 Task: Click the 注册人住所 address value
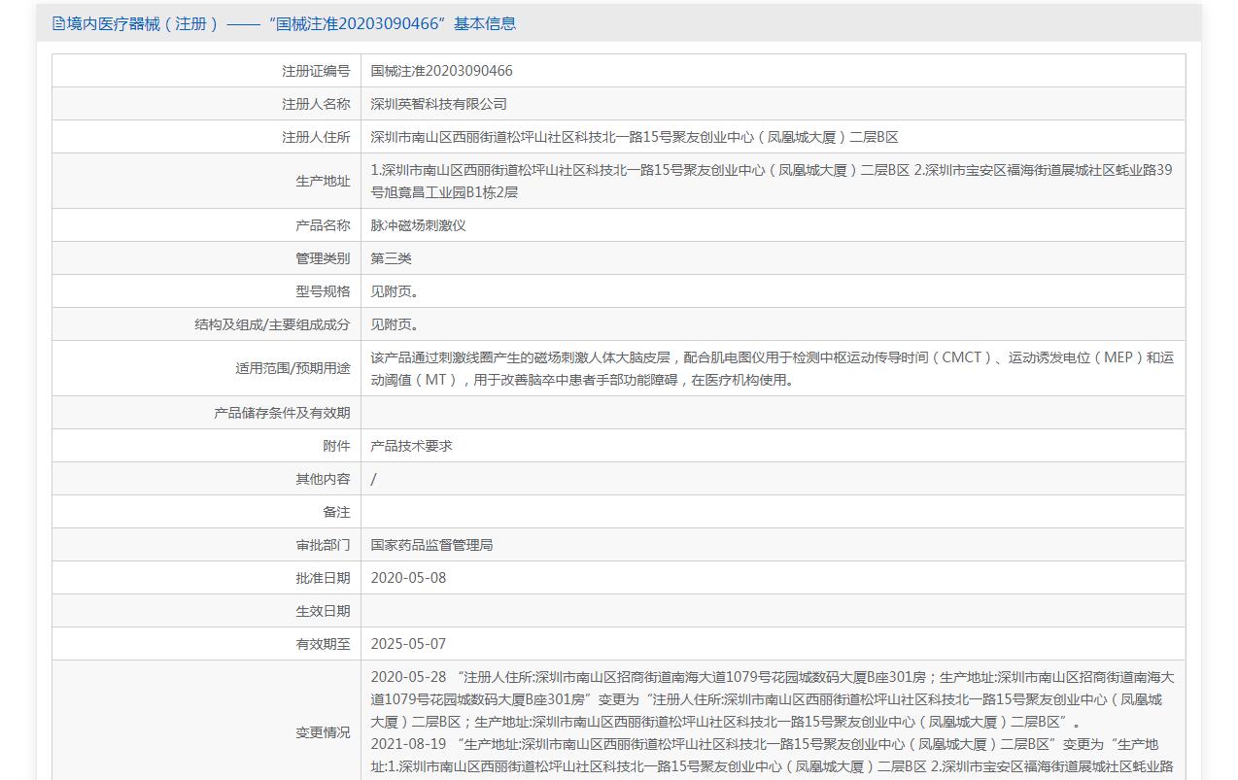(x=634, y=137)
